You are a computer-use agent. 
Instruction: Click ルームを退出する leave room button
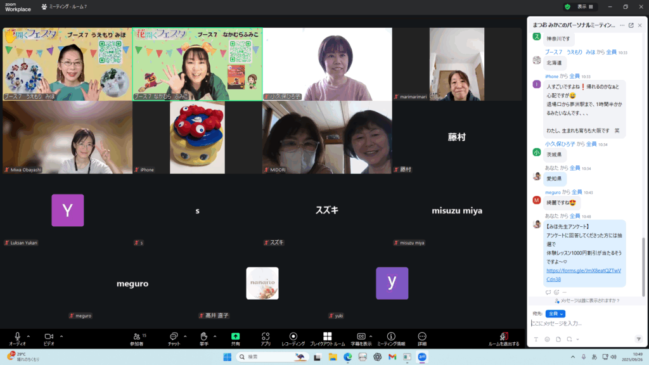tap(504, 338)
